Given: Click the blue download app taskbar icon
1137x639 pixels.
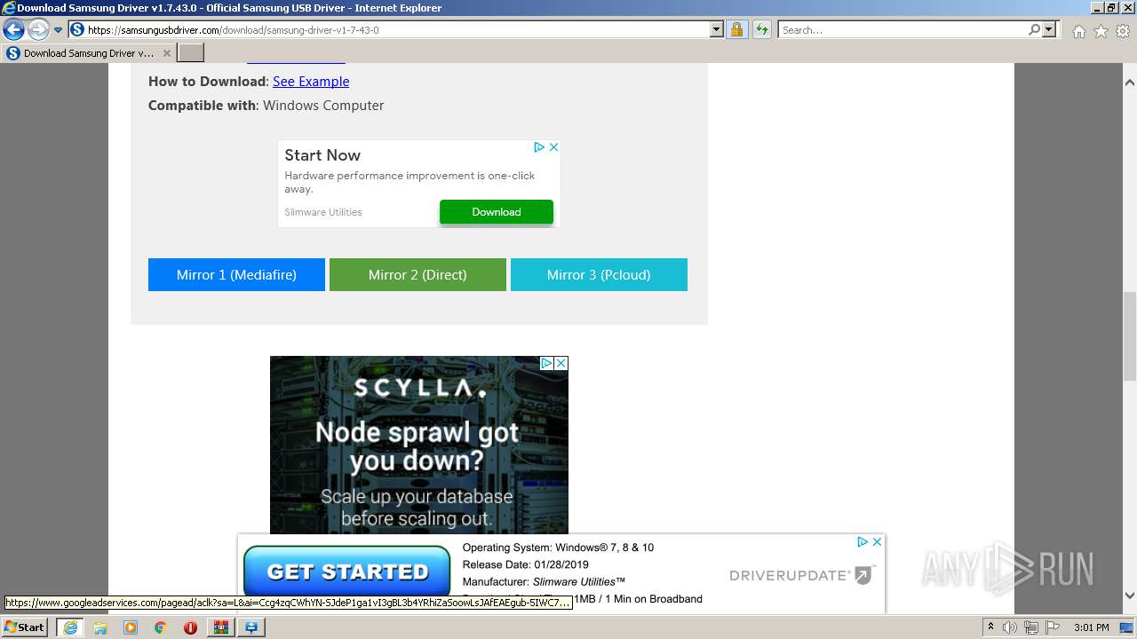Looking at the screenshot, I should (251, 627).
